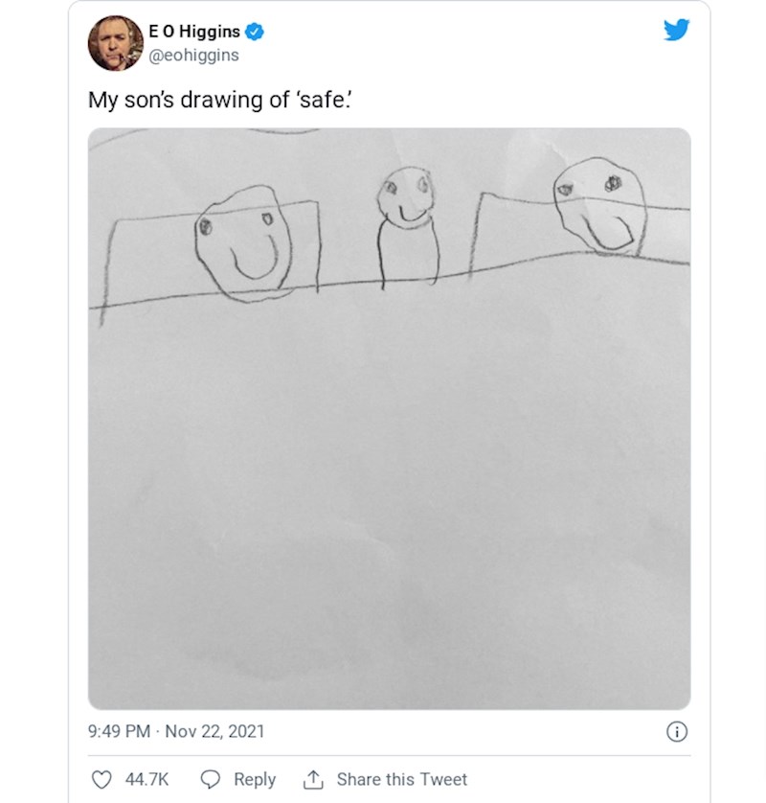Open the tweet info circle icon
Screen dimensions: 766x803
676,731
